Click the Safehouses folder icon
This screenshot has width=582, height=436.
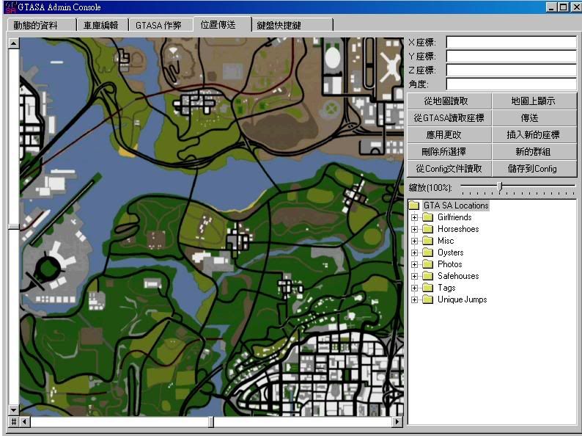[x=427, y=276]
